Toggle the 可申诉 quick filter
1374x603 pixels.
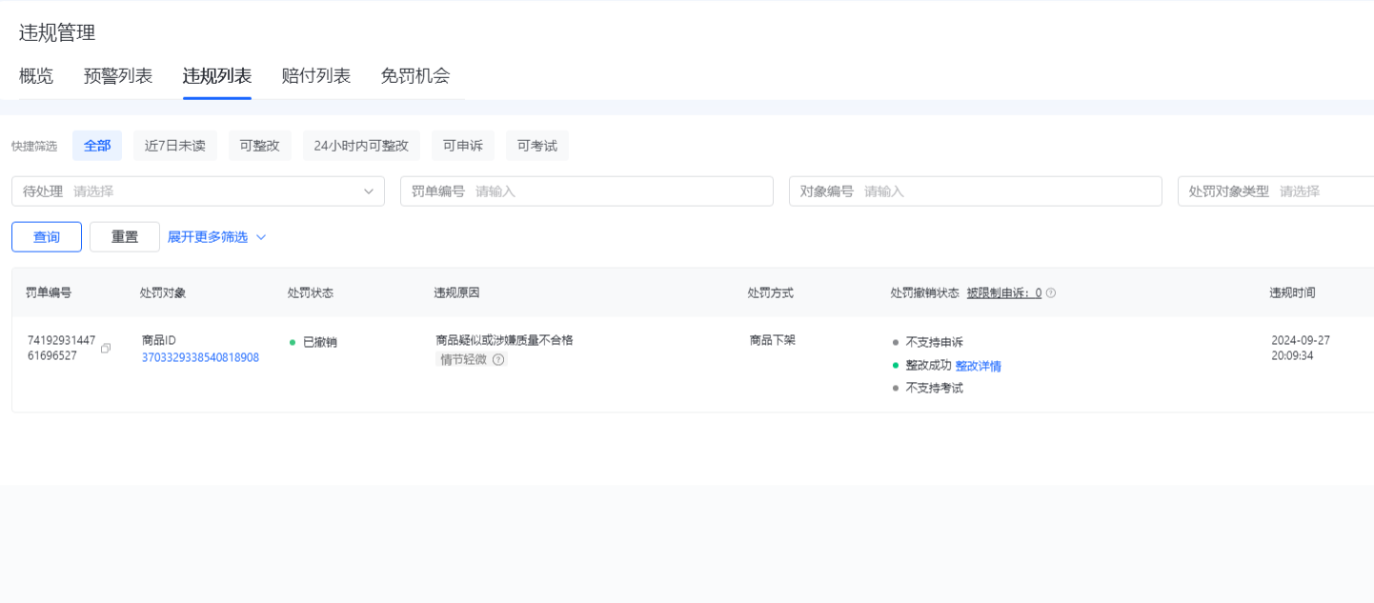(x=463, y=146)
